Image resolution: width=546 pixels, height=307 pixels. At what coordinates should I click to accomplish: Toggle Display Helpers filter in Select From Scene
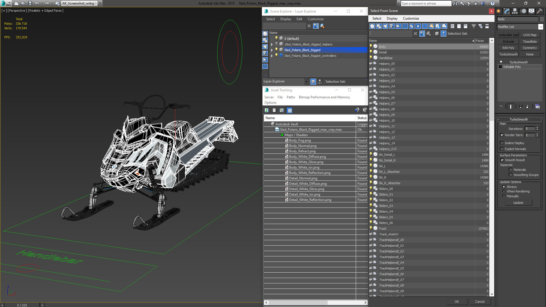tap(398, 26)
